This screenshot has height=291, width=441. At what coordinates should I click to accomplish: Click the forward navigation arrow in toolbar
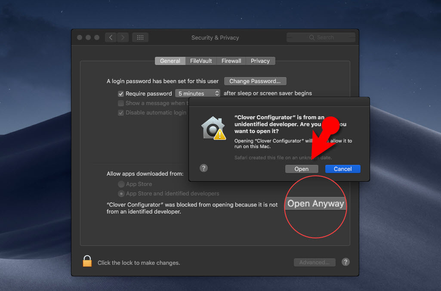pos(123,37)
